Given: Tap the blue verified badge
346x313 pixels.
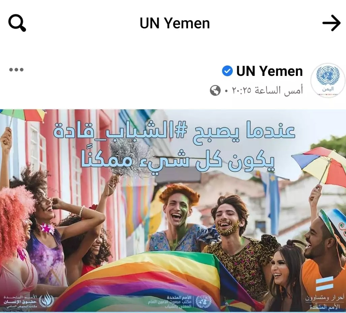Looking at the screenshot, I should pos(227,71).
